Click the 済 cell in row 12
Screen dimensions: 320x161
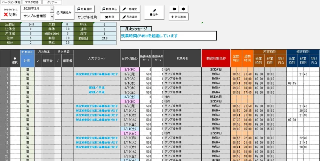[27, 120]
